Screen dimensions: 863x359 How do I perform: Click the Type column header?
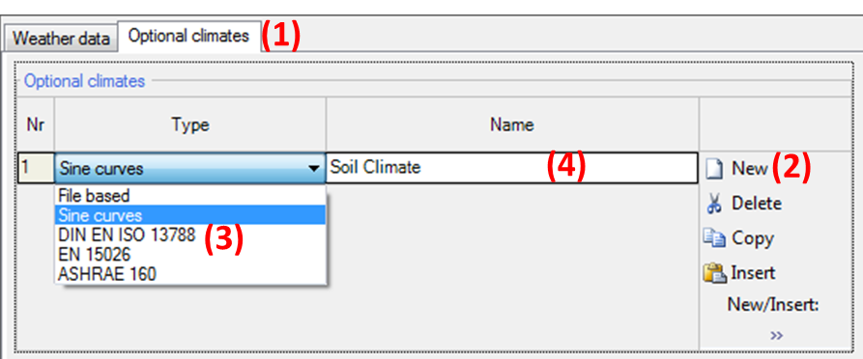coord(189,125)
